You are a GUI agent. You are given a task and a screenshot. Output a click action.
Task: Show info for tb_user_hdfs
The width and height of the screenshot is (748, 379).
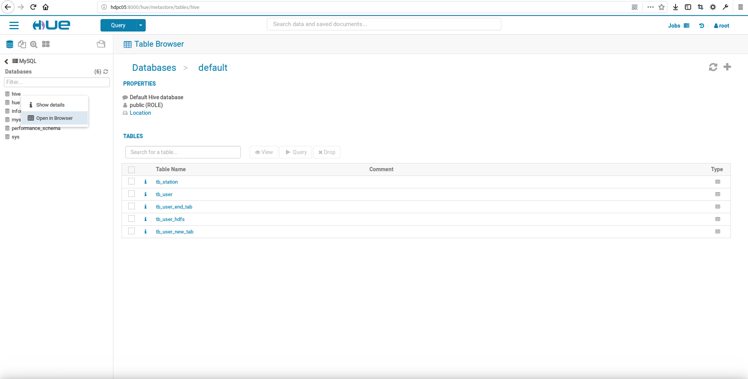click(146, 219)
